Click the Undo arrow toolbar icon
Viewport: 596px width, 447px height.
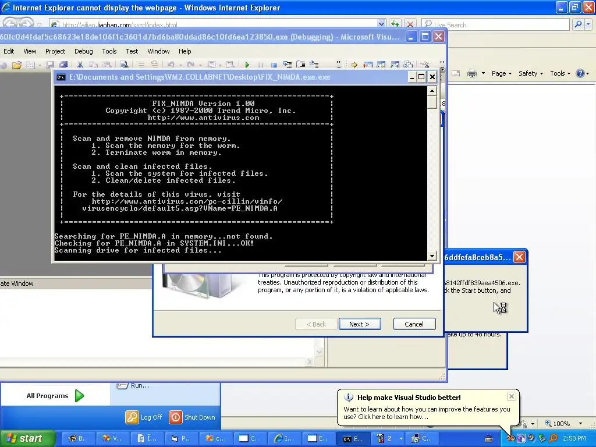171,65
